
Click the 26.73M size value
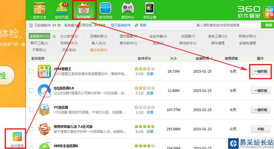174,71
